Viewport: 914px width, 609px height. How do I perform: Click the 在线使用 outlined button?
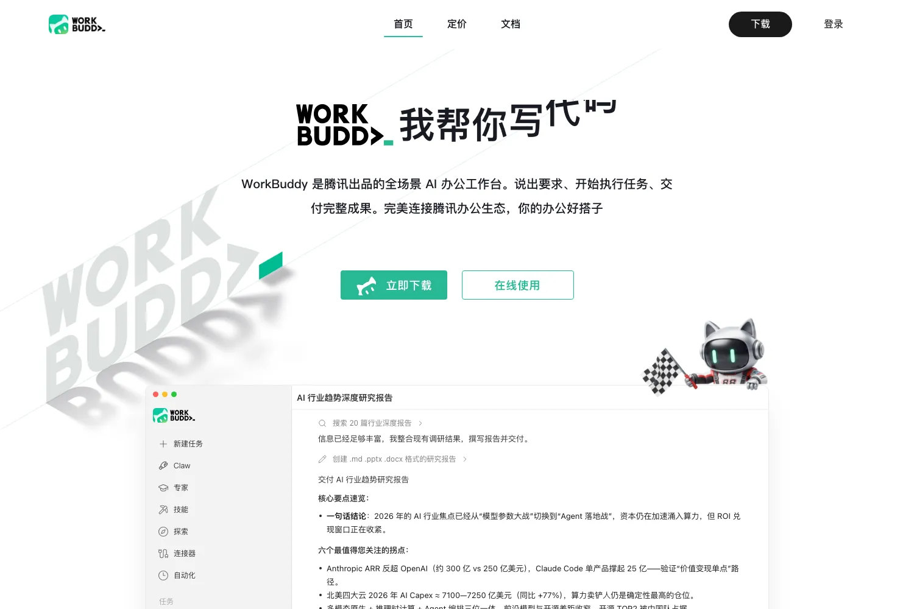(x=518, y=285)
